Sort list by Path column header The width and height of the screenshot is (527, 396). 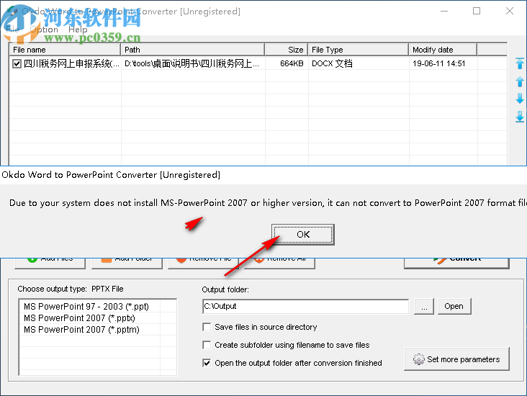[192, 50]
